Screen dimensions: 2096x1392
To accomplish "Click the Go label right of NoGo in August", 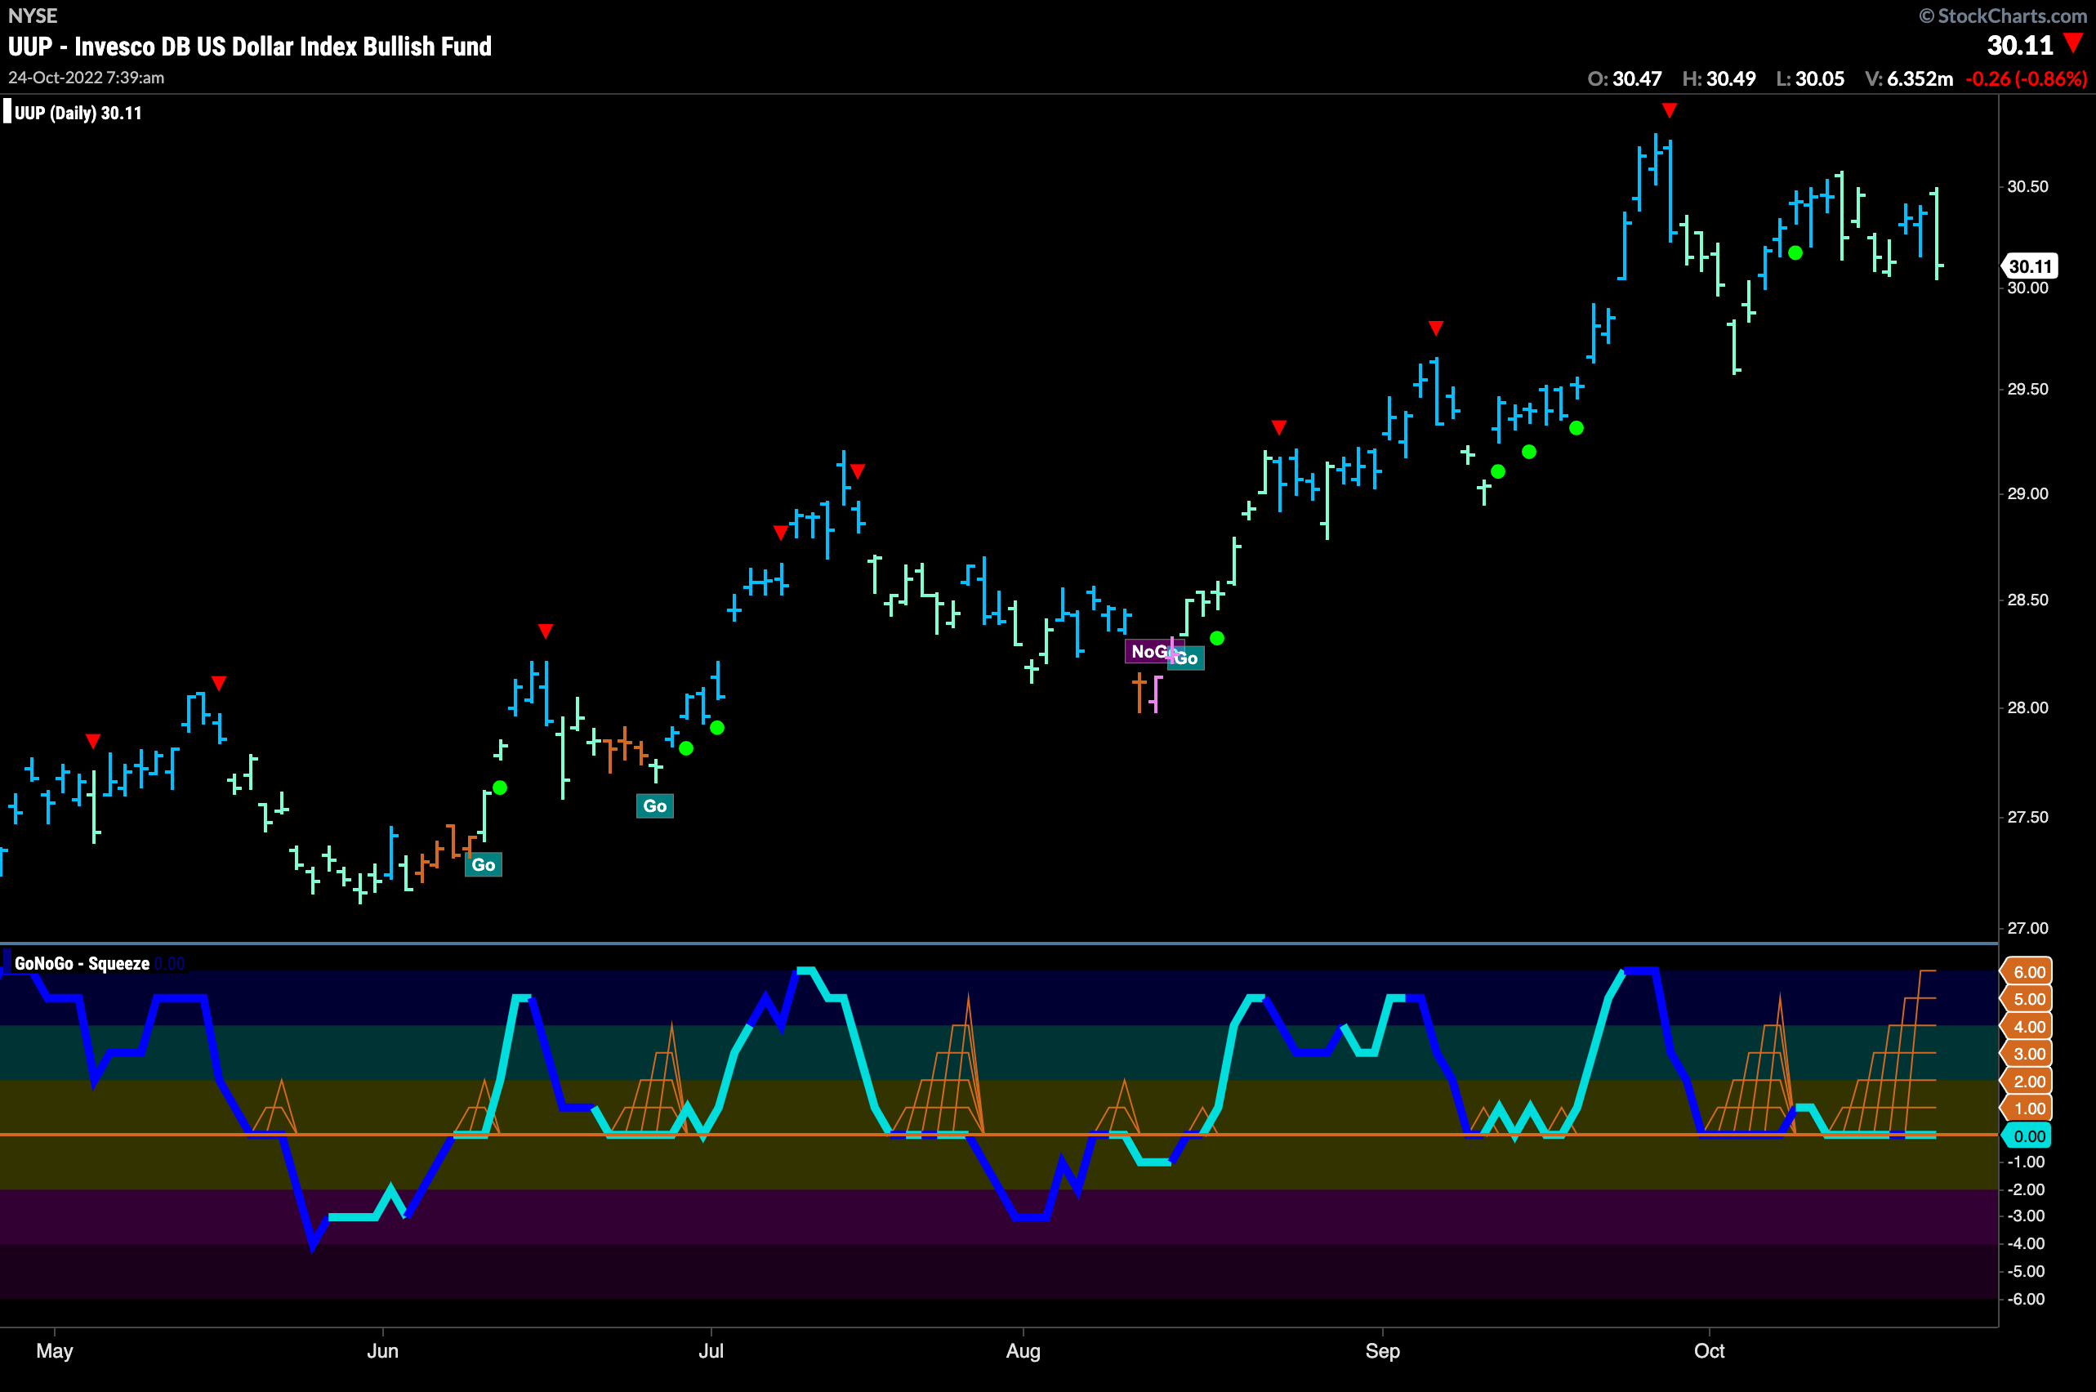I will [x=1187, y=658].
